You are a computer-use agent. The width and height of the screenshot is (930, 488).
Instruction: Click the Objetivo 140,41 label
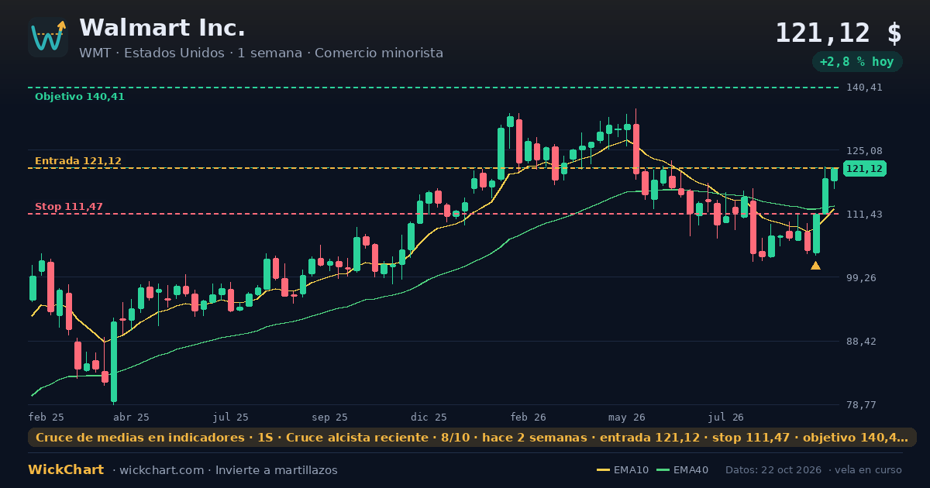click(x=80, y=97)
